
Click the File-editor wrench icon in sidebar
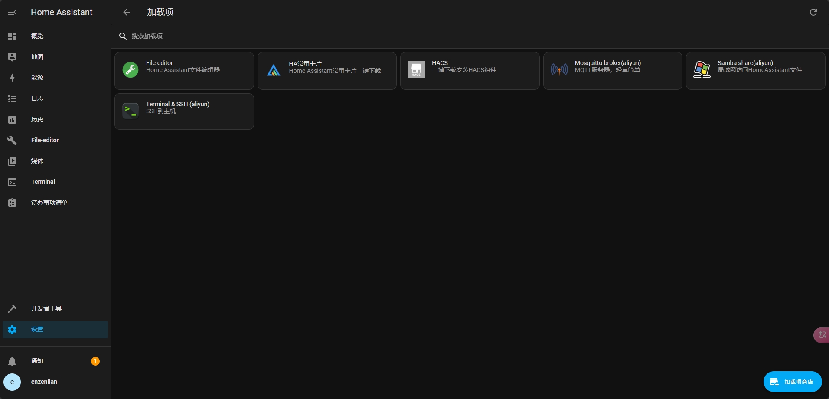point(12,140)
